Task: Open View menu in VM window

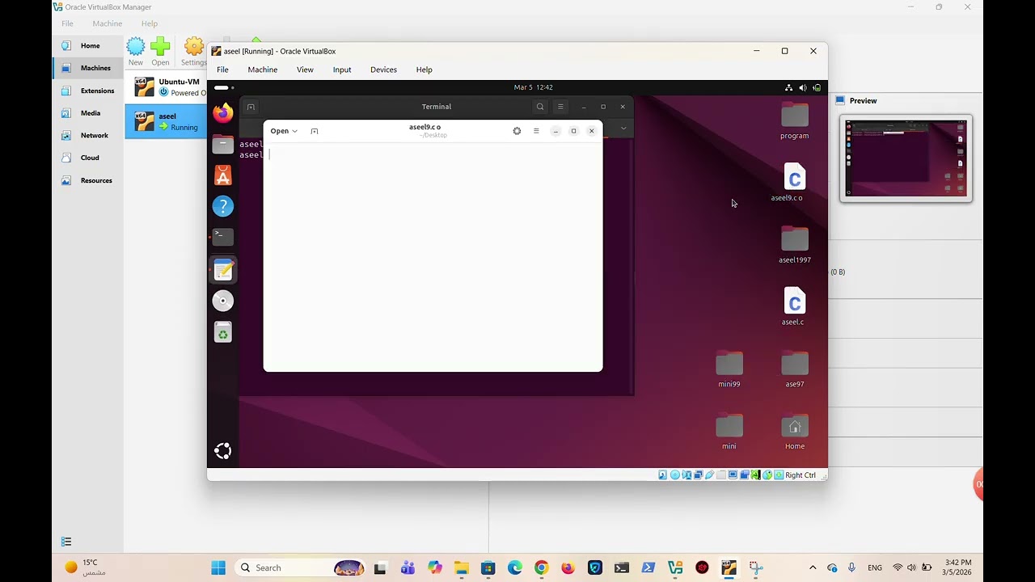Action: pyautogui.click(x=305, y=70)
